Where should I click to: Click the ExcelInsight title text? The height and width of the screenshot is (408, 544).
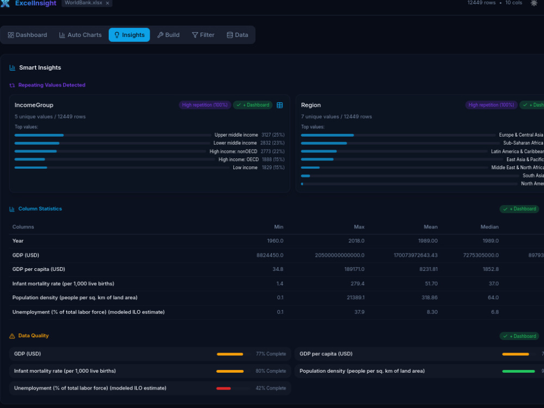coord(36,3)
